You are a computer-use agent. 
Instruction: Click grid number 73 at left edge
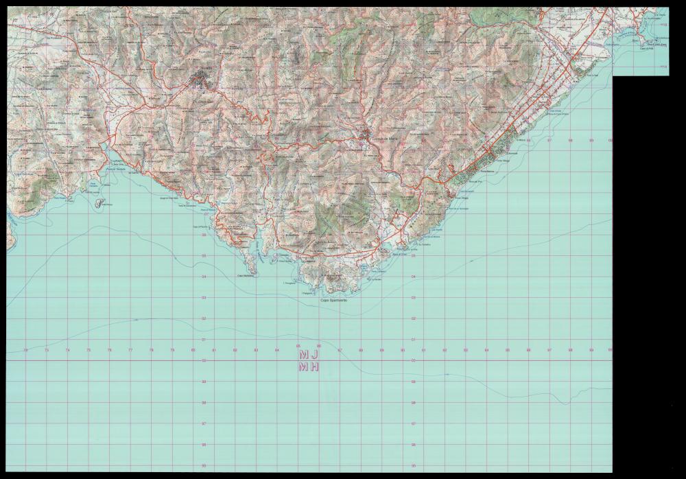[x=47, y=351]
